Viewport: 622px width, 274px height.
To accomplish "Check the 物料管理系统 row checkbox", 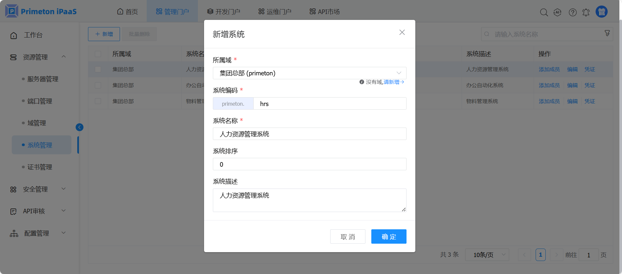I will 98,101.
